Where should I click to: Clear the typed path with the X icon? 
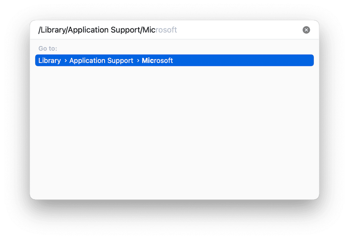pos(306,30)
